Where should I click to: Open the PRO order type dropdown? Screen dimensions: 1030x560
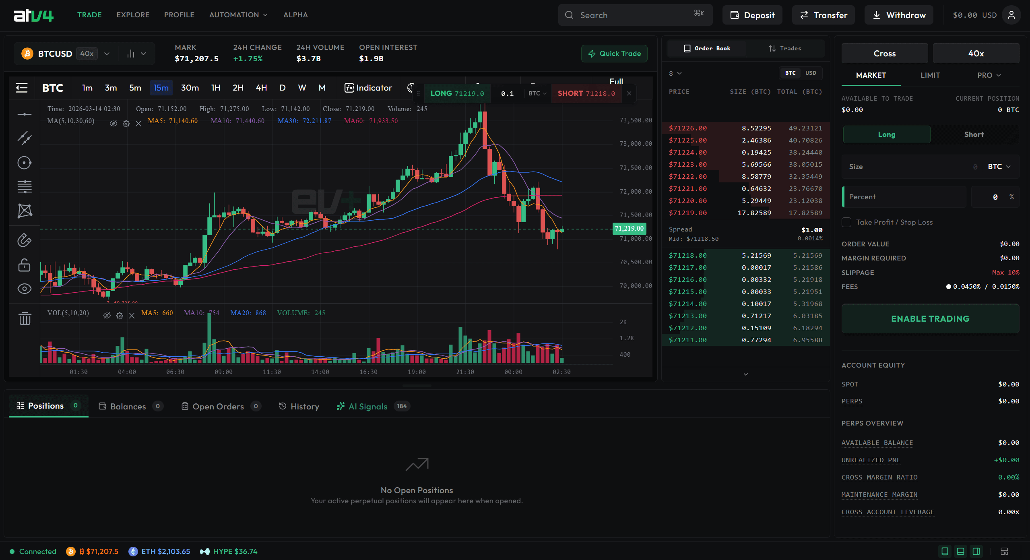[x=989, y=75]
